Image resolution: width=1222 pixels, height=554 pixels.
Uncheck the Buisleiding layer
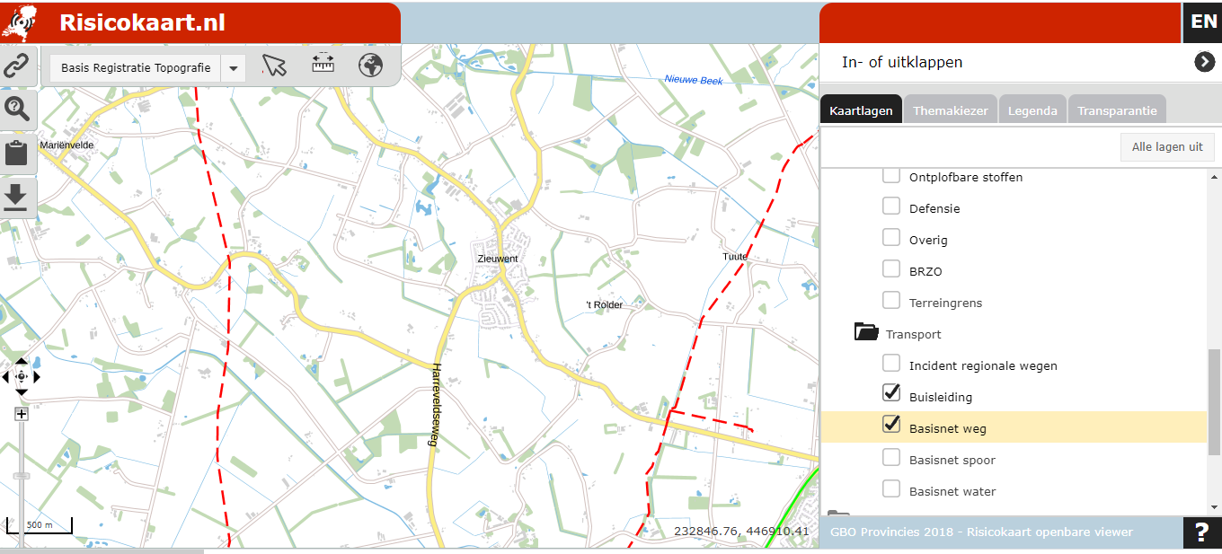[x=891, y=392]
